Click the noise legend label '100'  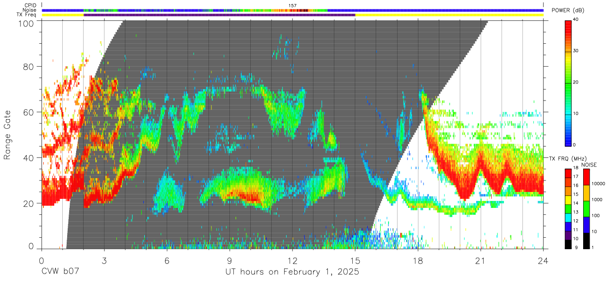[x=596, y=215]
